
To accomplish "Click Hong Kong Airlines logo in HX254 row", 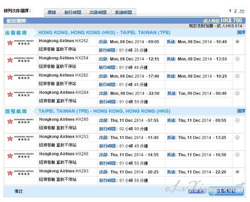I will click(20, 60).
